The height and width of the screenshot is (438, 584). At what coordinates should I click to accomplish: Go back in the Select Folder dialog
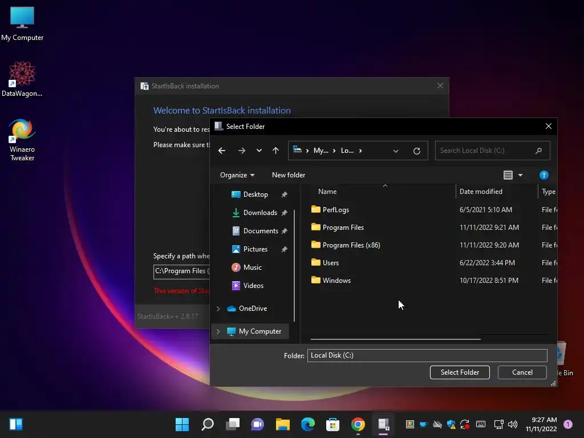pos(222,151)
